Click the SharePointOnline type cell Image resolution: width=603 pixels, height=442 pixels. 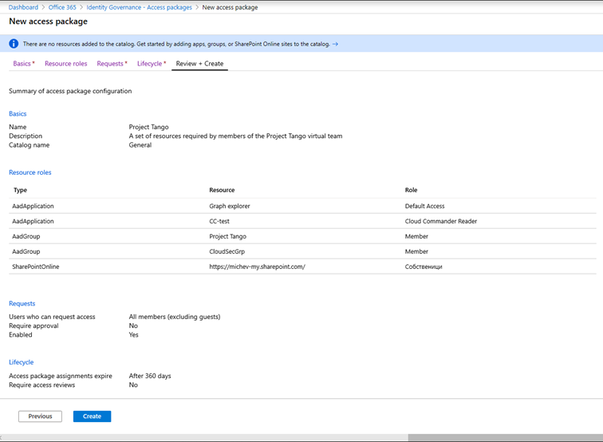[36, 266]
